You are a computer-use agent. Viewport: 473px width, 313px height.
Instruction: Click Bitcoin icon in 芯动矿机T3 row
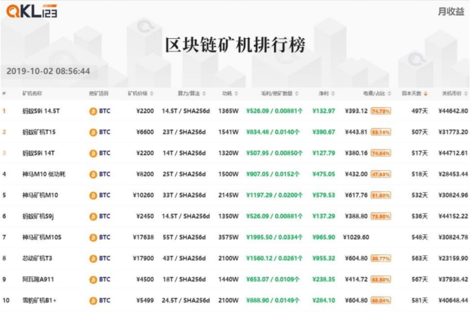(x=93, y=259)
